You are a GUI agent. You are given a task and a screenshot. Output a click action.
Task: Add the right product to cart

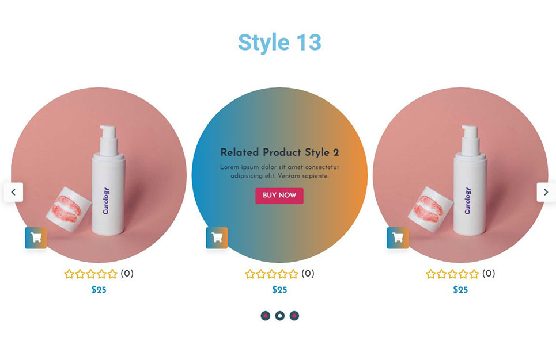click(x=398, y=238)
